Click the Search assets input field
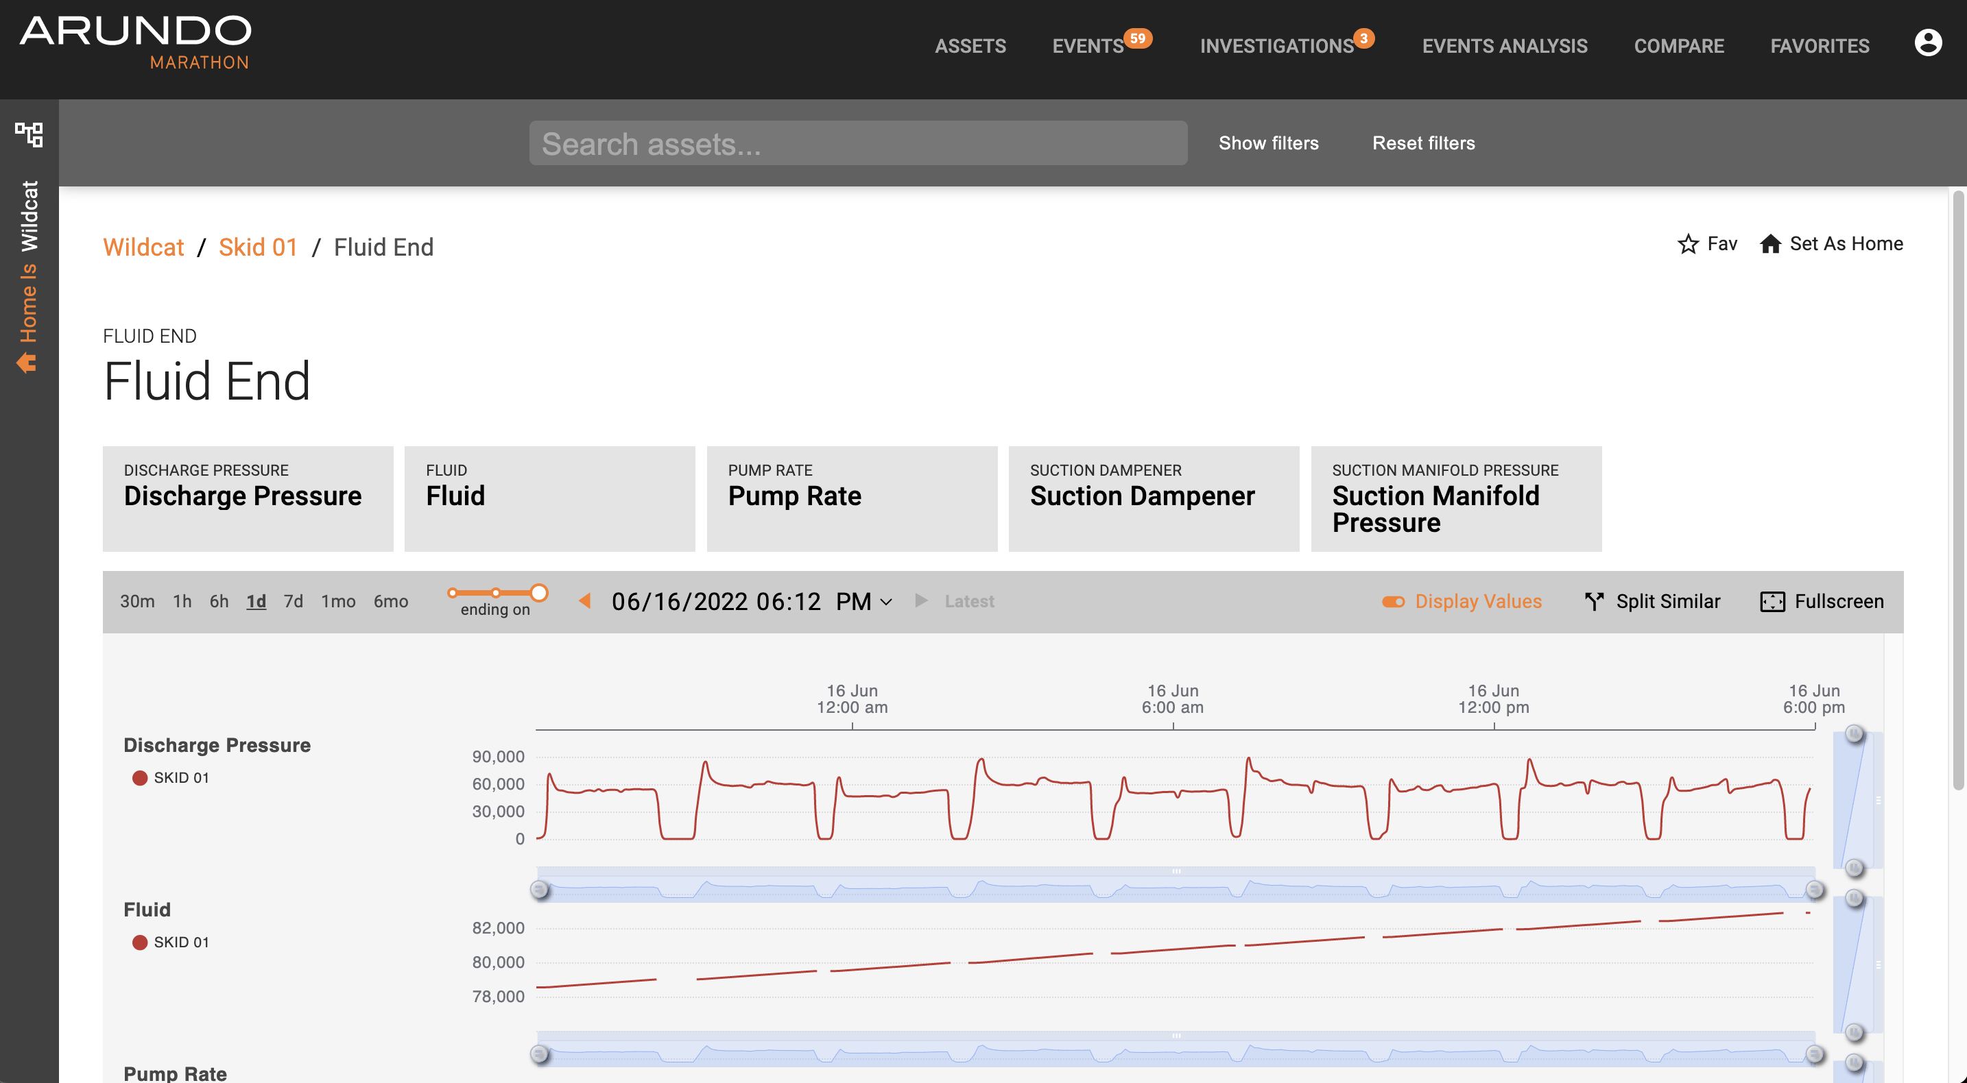The height and width of the screenshot is (1083, 1967). tap(857, 143)
